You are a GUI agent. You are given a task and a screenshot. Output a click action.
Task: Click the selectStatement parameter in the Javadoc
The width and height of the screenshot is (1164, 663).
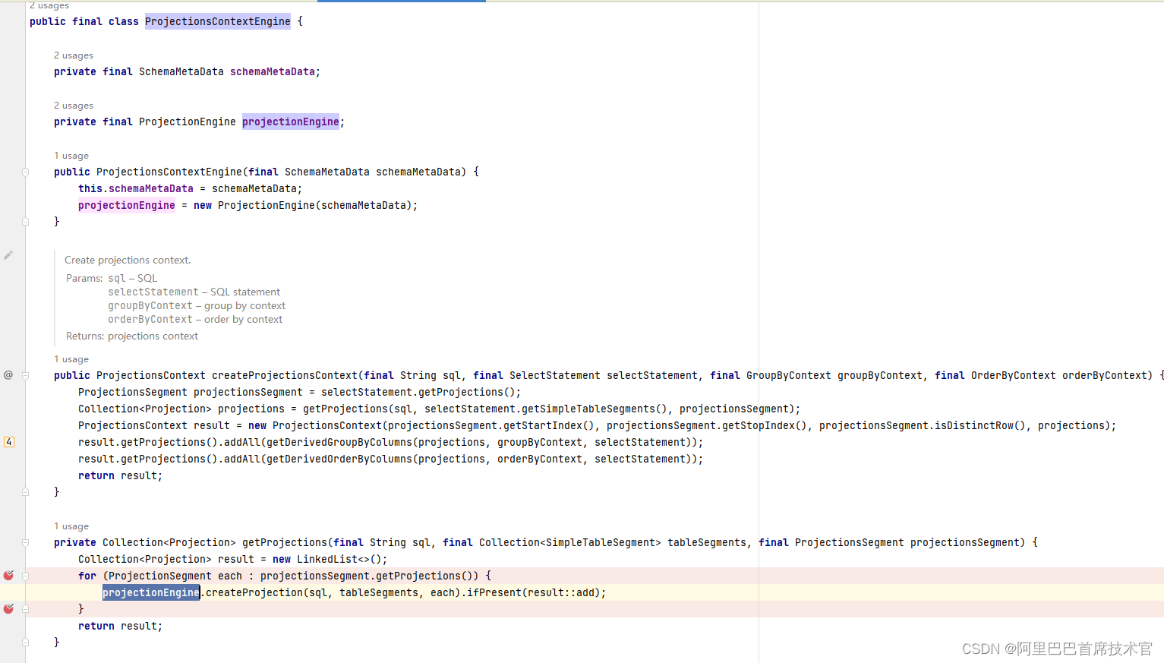click(x=152, y=292)
